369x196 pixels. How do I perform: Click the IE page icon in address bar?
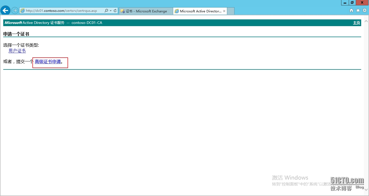(23, 11)
